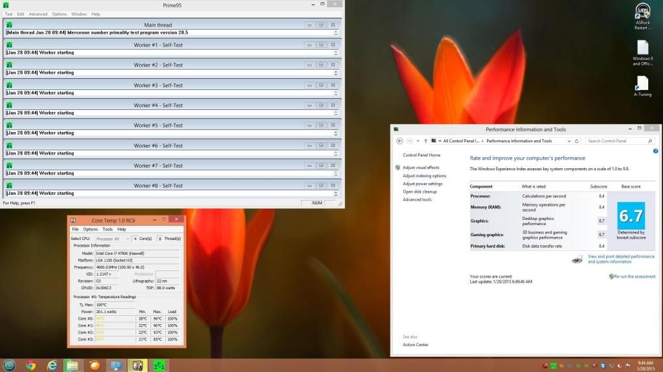The height and width of the screenshot is (372, 663).
Task: Go up one level in Control Panel
Action: pos(425,141)
